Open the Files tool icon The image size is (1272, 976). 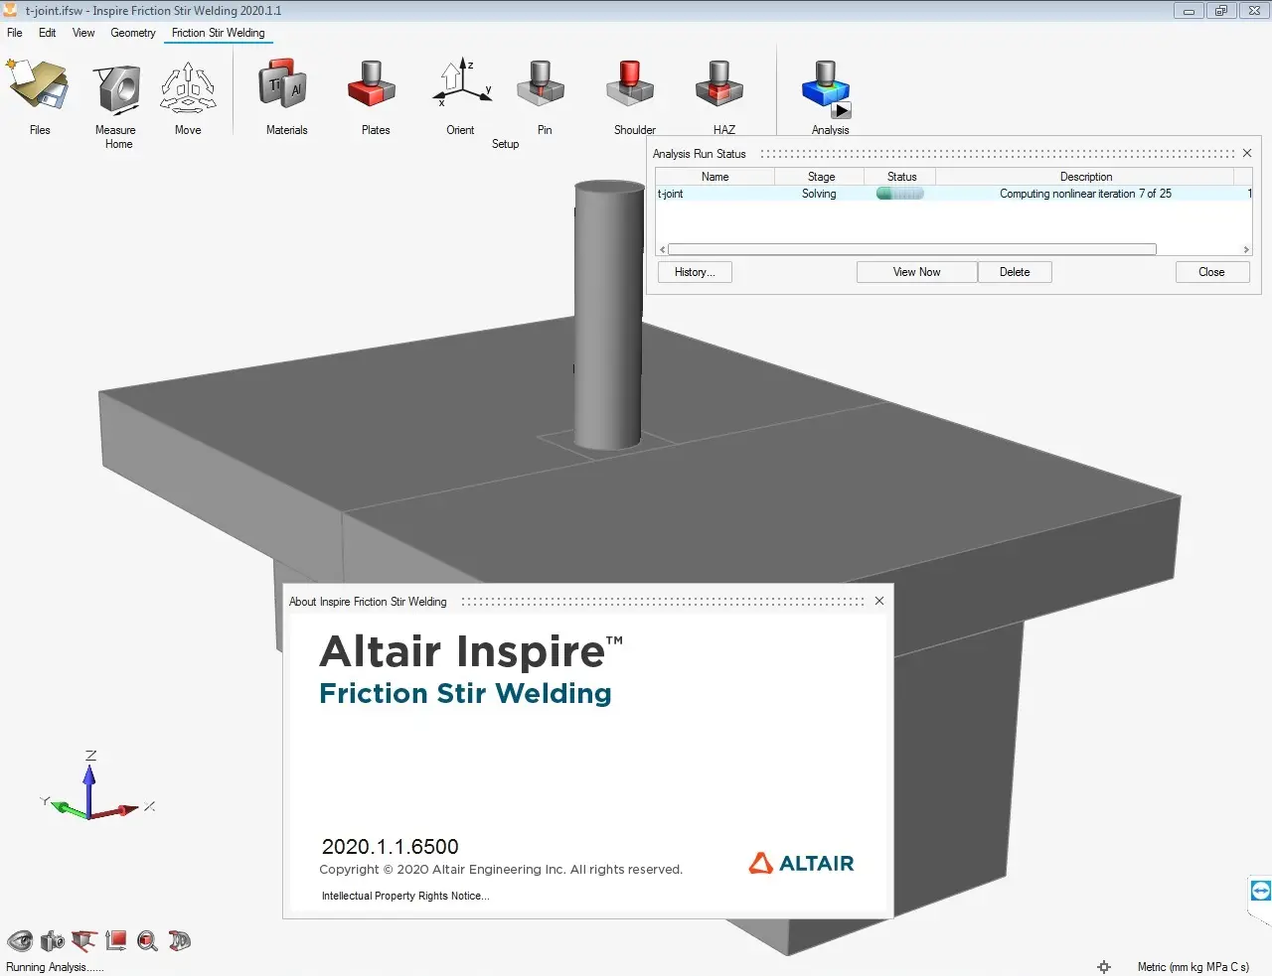(x=38, y=85)
